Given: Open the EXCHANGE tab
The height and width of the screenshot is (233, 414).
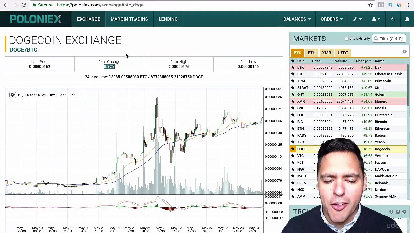Looking at the screenshot, I should tap(89, 19).
